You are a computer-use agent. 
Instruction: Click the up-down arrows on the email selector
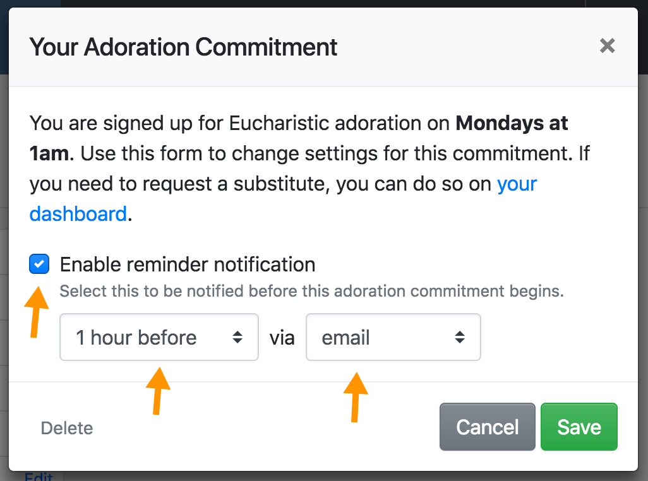460,338
